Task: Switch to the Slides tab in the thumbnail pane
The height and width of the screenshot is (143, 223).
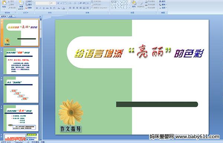Action: [x=4, y=16]
